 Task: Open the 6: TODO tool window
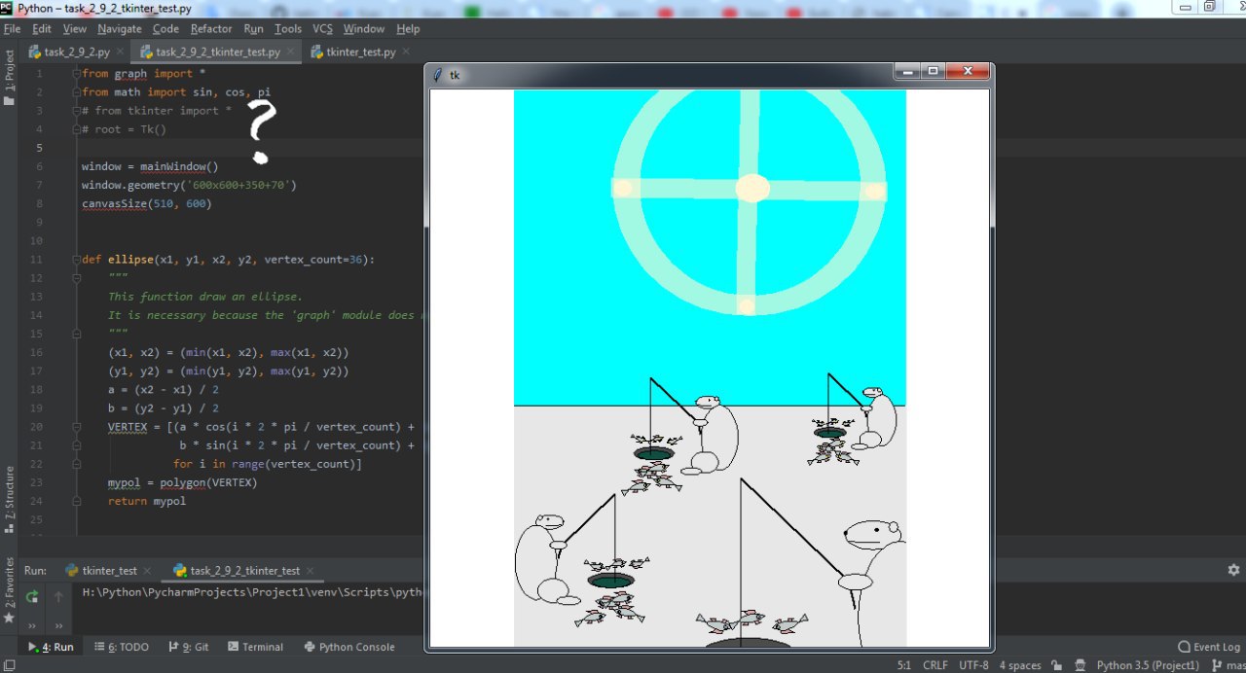pos(122,647)
